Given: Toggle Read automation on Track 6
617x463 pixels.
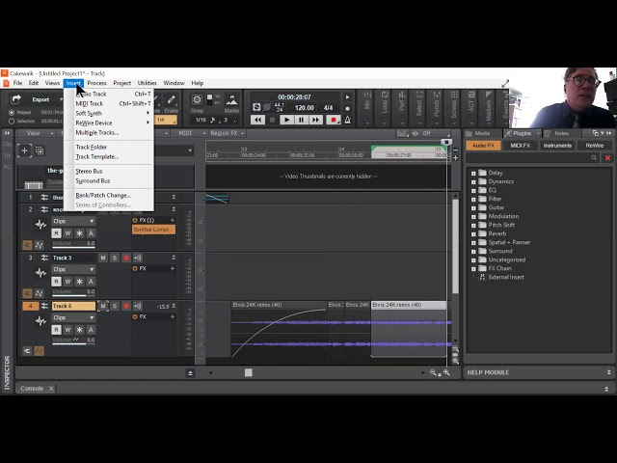Looking at the screenshot, I should [x=56, y=330].
